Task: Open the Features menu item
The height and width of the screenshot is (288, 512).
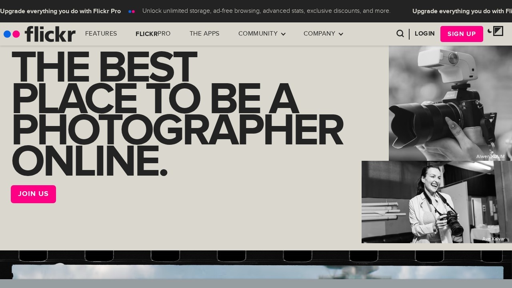Action: (x=101, y=34)
